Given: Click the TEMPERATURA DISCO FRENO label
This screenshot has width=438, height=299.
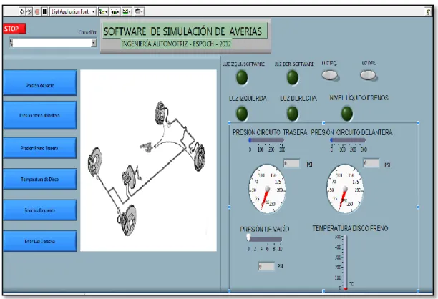Looking at the screenshot, I should pos(350,228).
